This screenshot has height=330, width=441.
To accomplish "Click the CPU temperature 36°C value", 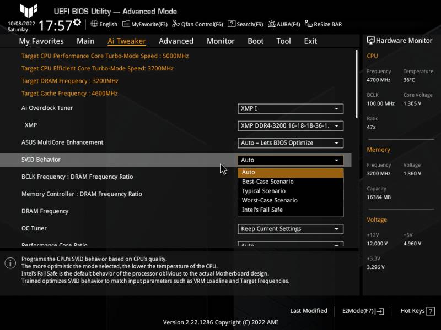I will (409, 80).
